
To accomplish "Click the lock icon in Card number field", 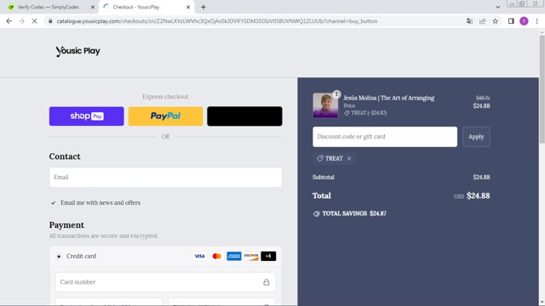I will (267, 282).
